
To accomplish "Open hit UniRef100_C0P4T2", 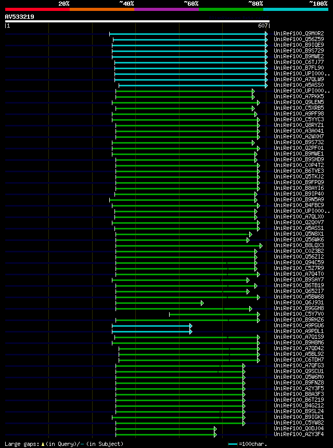I will [299, 165].
